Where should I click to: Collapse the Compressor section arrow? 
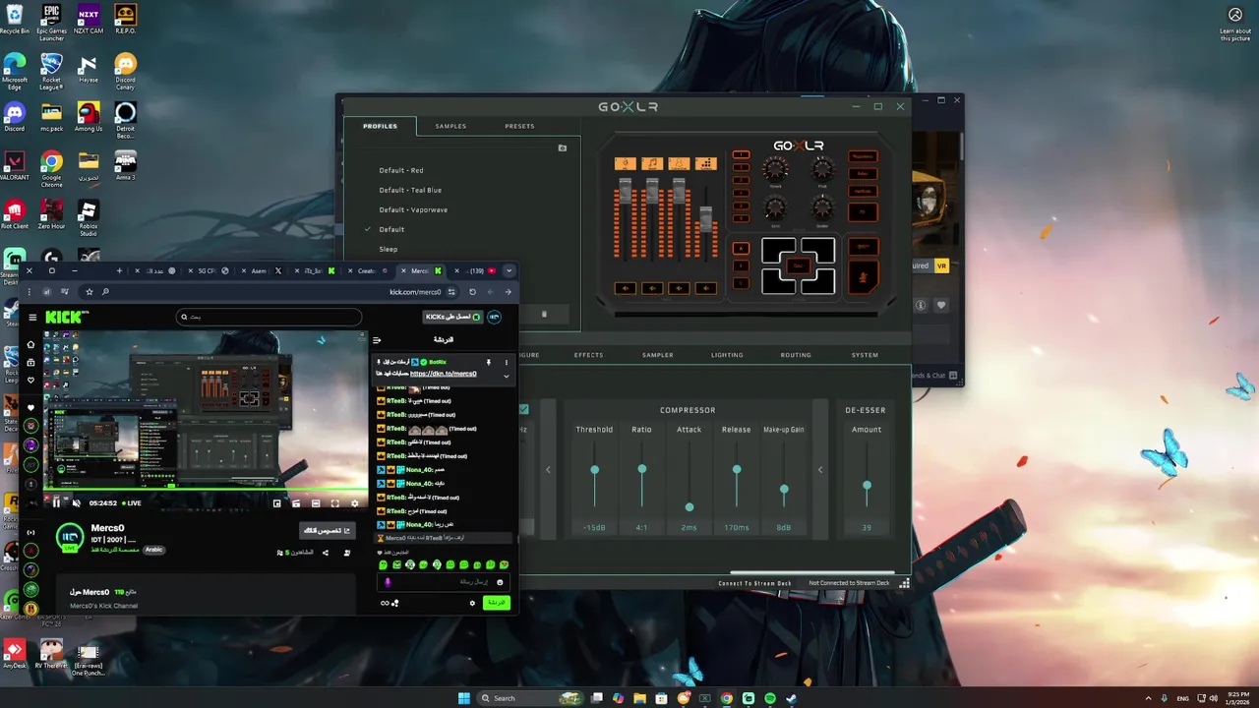[x=548, y=470]
